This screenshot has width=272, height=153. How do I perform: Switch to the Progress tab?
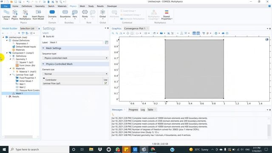133,110
